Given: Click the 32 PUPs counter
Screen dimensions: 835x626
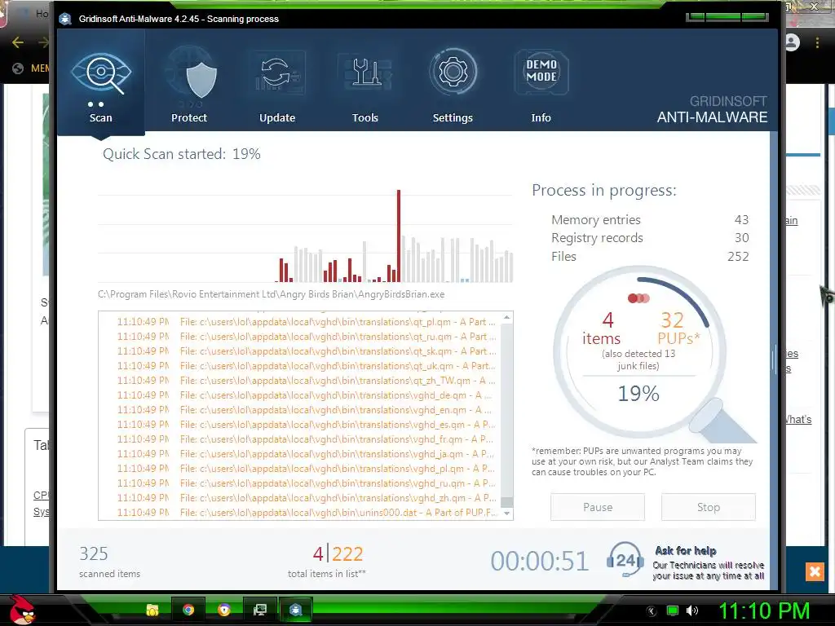Looking at the screenshot, I should [x=678, y=328].
